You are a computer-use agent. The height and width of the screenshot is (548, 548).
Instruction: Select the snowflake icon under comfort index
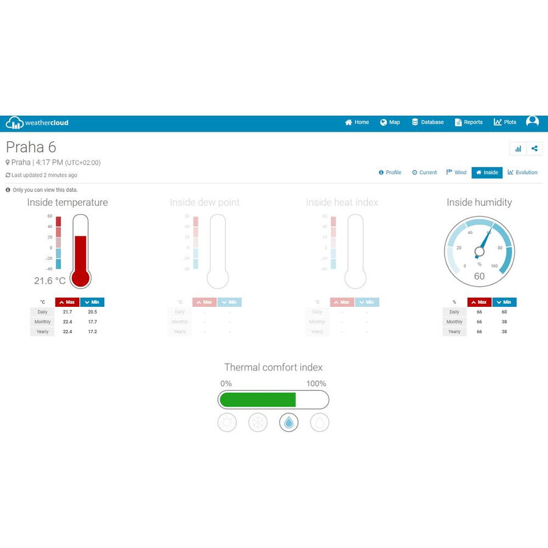[x=258, y=423]
